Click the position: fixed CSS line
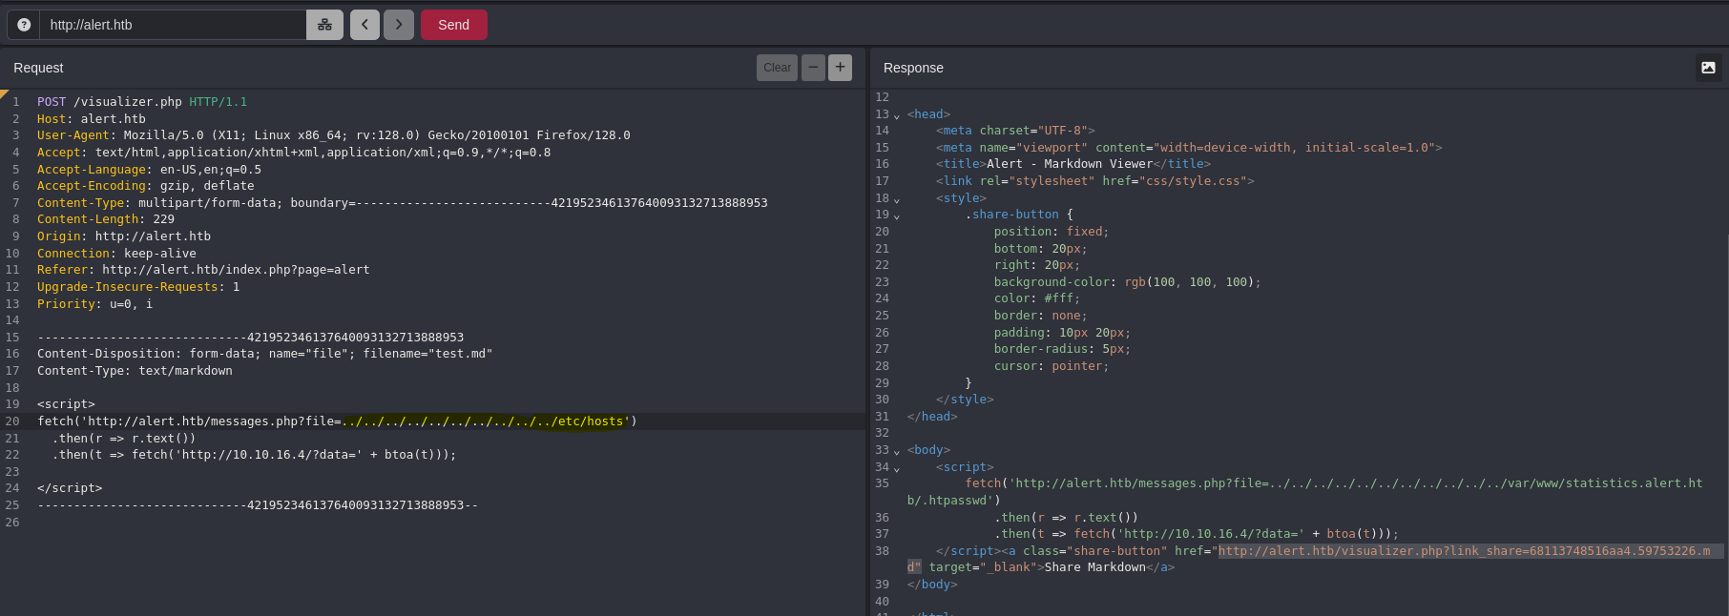This screenshot has height=616, width=1729. (1052, 232)
